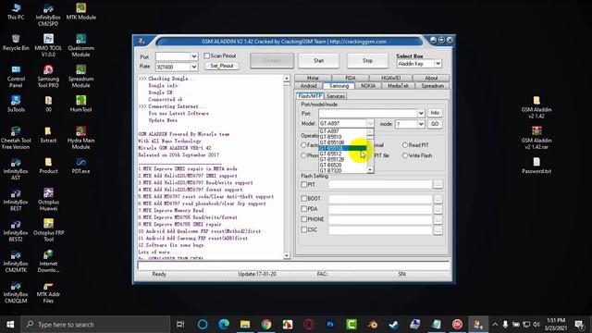
Task: Open Password.txt file on desktop
Action: tap(536, 166)
